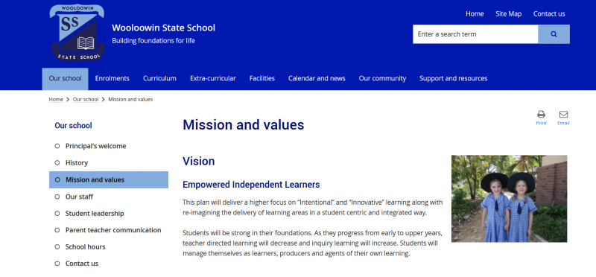Screen dimensions: 596x277
Task: Click the Our school breadcrumb link
Action: [x=86, y=100]
